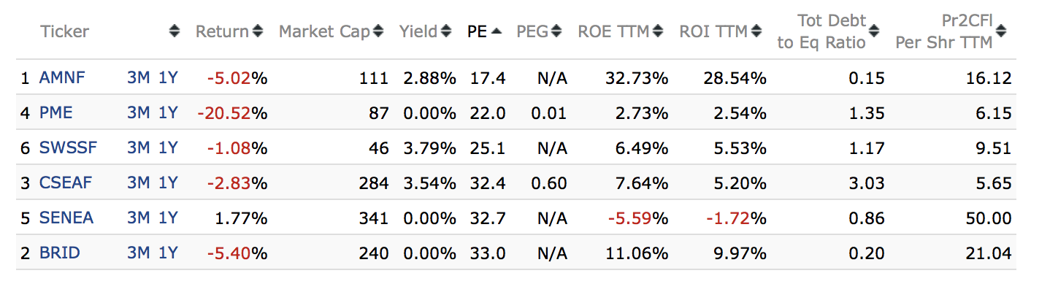The height and width of the screenshot is (292, 1050).
Task: Open BRID 1Y chart link
Action: 168,253
